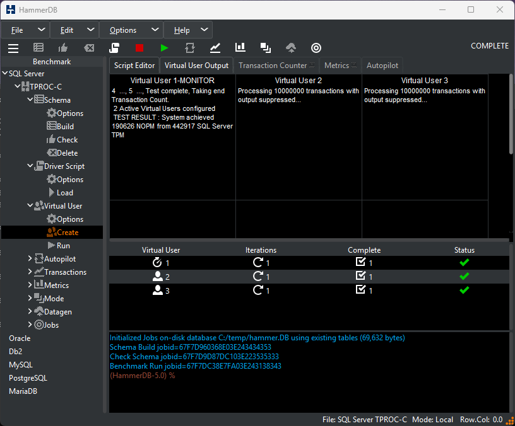Open the Transaction Counter line-chart toolbar icon
The height and width of the screenshot is (426, 515).
215,48
